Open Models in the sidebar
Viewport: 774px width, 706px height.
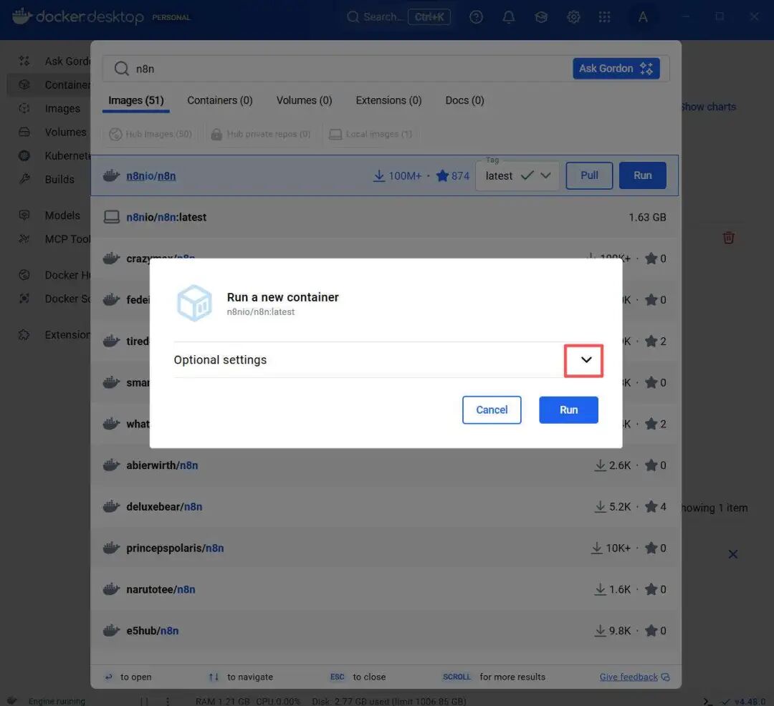tap(49, 216)
